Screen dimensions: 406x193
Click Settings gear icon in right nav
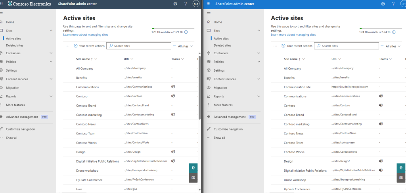(x=209, y=70)
